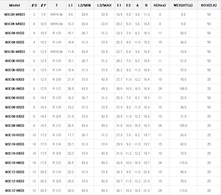The image size is (221, 195).
Task: Select the NSC12-04(D) model cell
Action: coord(15,191)
